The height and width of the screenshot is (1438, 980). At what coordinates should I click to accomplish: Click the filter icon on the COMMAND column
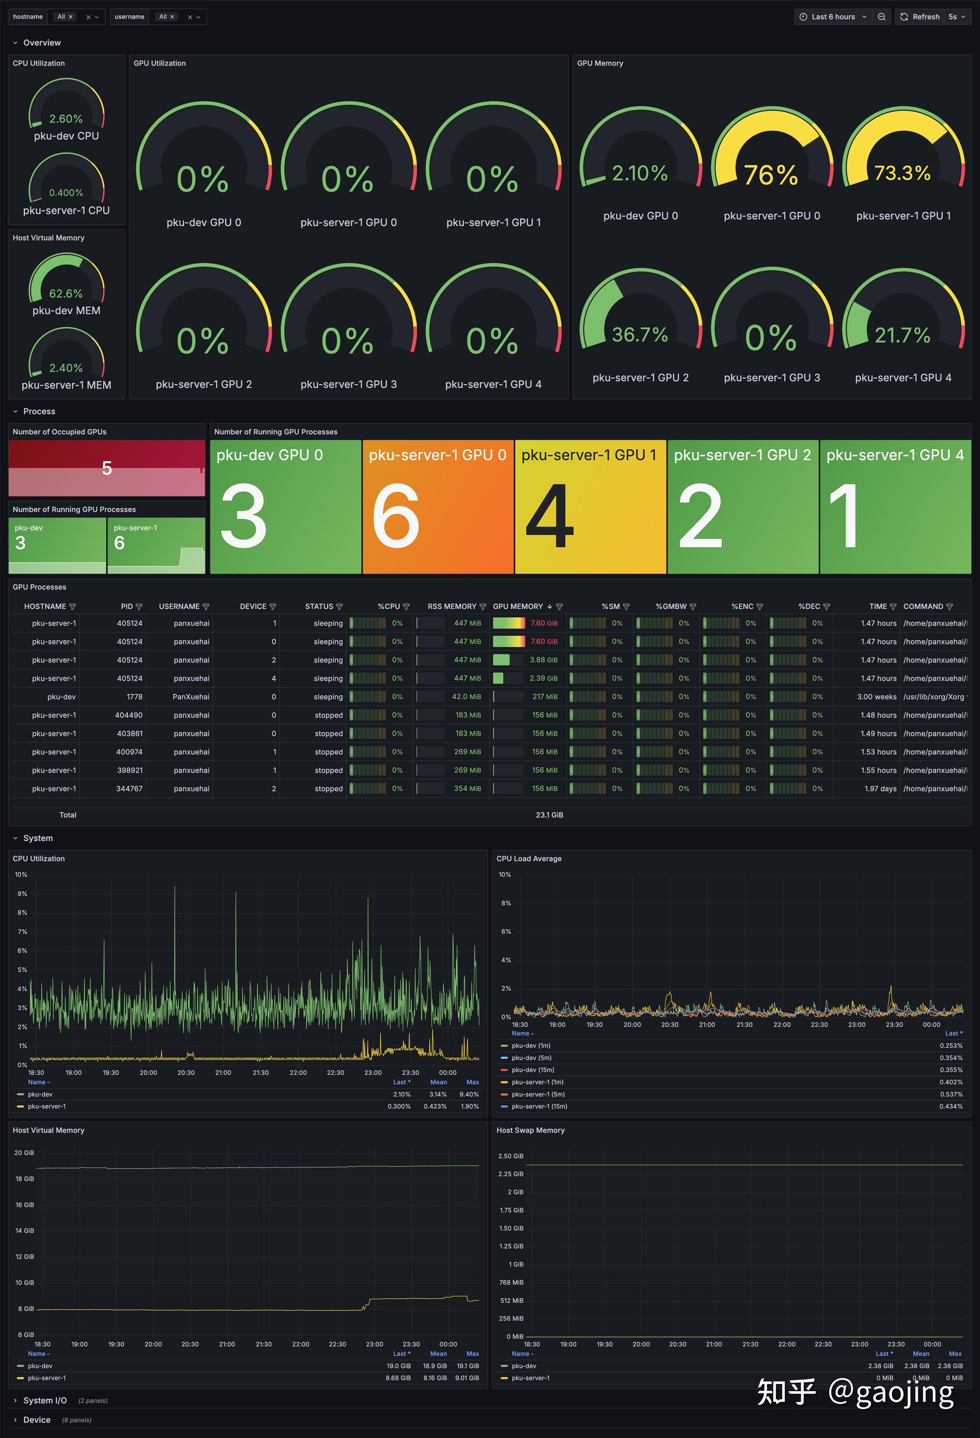[951, 606]
